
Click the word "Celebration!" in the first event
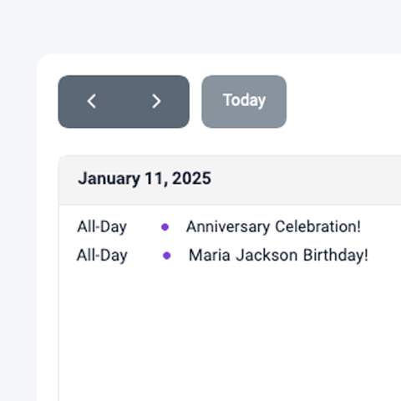pyautogui.click(x=318, y=226)
